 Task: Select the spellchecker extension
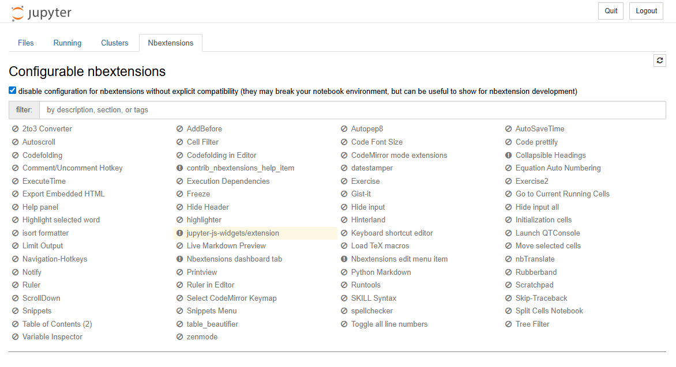tap(371, 311)
